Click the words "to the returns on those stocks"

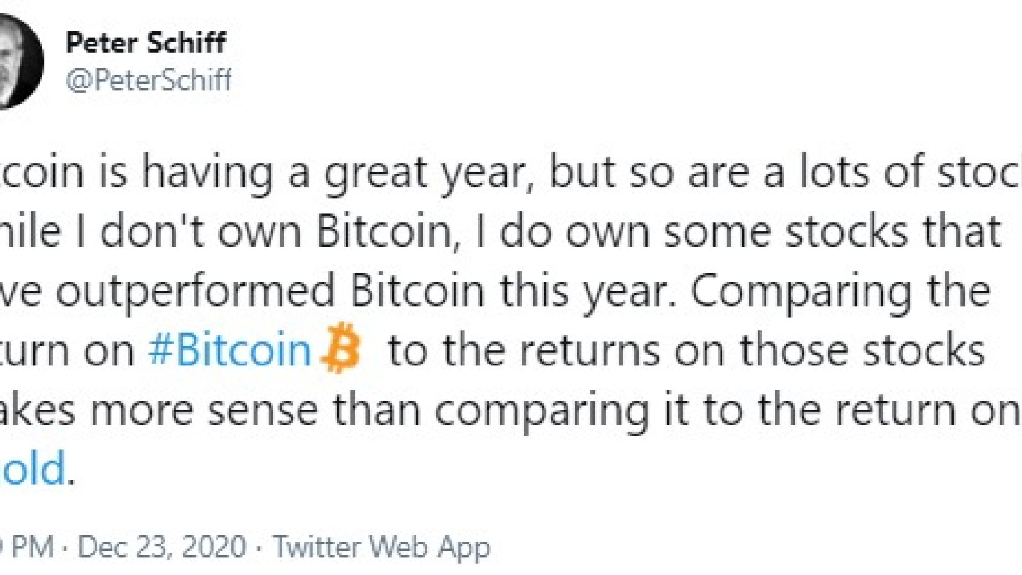[x=687, y=350]
